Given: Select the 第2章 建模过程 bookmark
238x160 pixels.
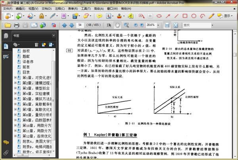Looking at the screenshot, I should (x=37, y=83).
